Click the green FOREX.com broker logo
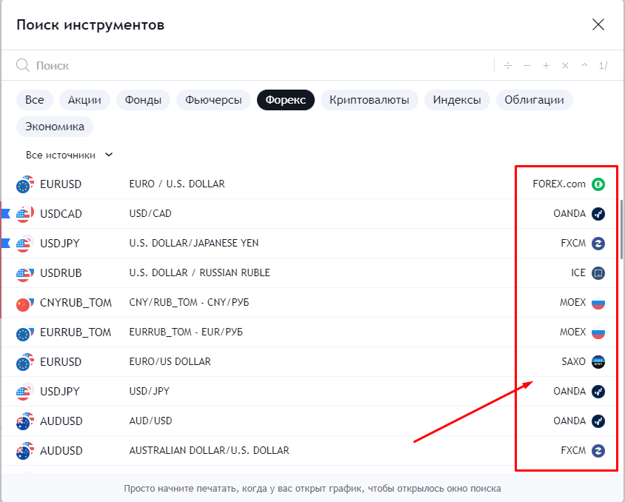Image resolution: width=625 pixels, height=502 pixels. coord(598,184)
